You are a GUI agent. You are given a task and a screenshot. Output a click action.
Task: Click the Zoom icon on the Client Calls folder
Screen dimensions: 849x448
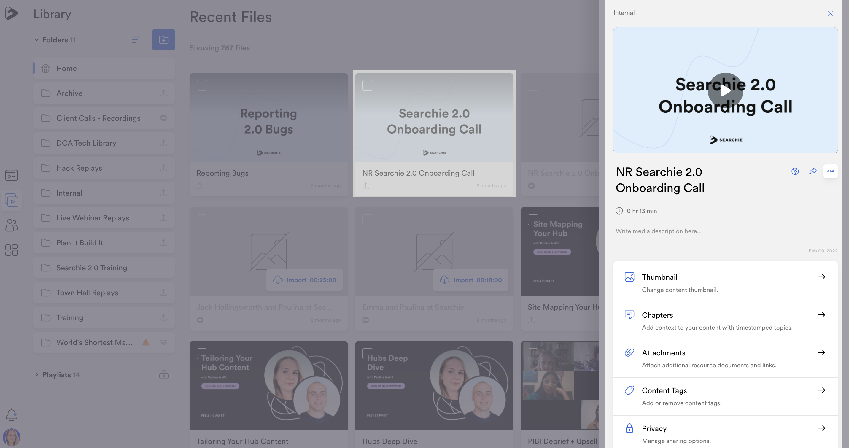tap(163, 118)
